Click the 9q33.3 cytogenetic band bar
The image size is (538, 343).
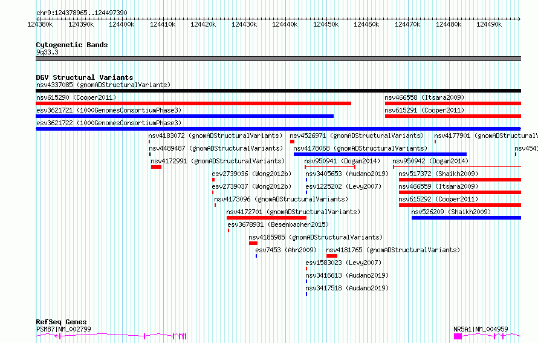(x=278, y=59)
